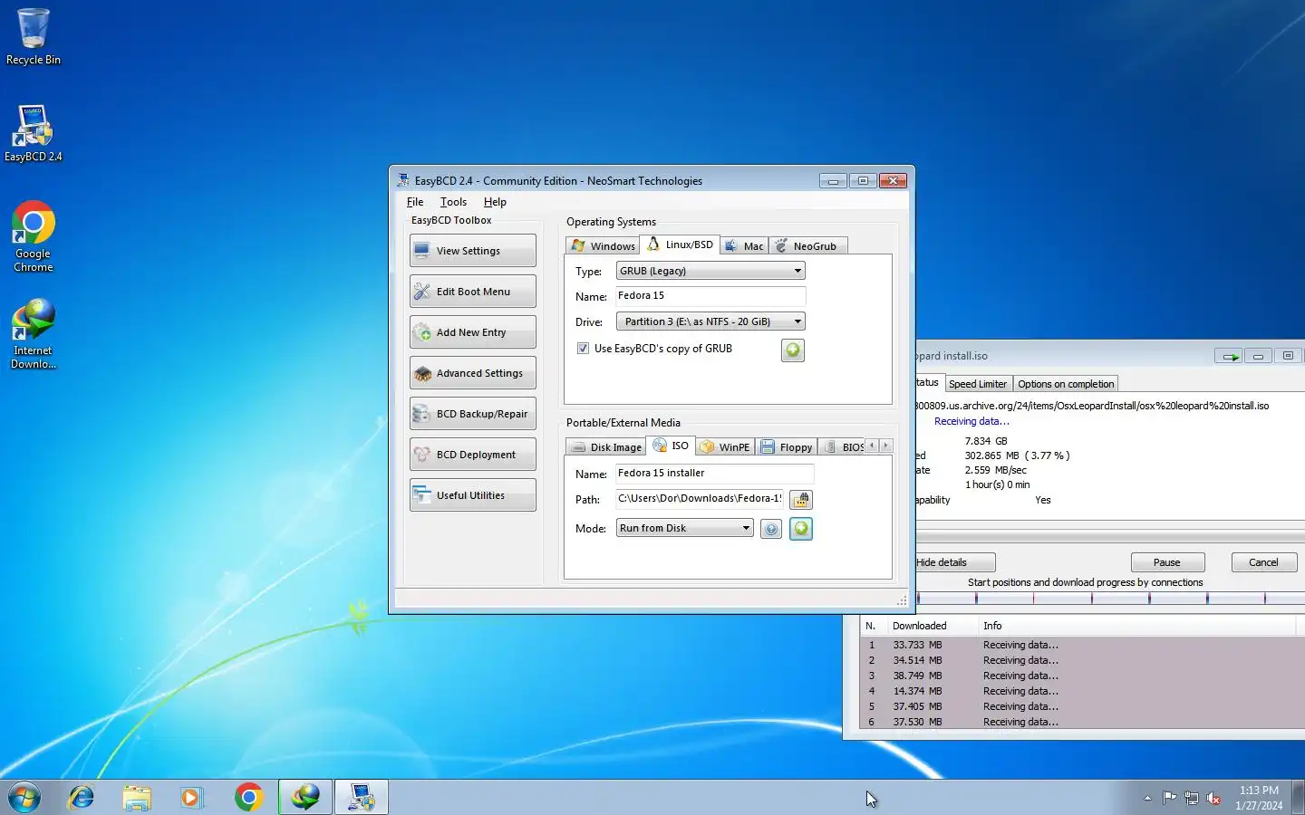Image resolution: width=1305 pixels, height=815 pixels.
Task: Click green arrow button in IDM title bar
Action: coord(1228,357)
